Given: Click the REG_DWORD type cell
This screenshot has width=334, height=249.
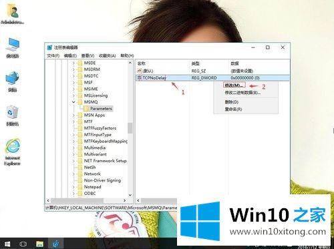Looking at the screenshot, I should click(x=204, y=78).
